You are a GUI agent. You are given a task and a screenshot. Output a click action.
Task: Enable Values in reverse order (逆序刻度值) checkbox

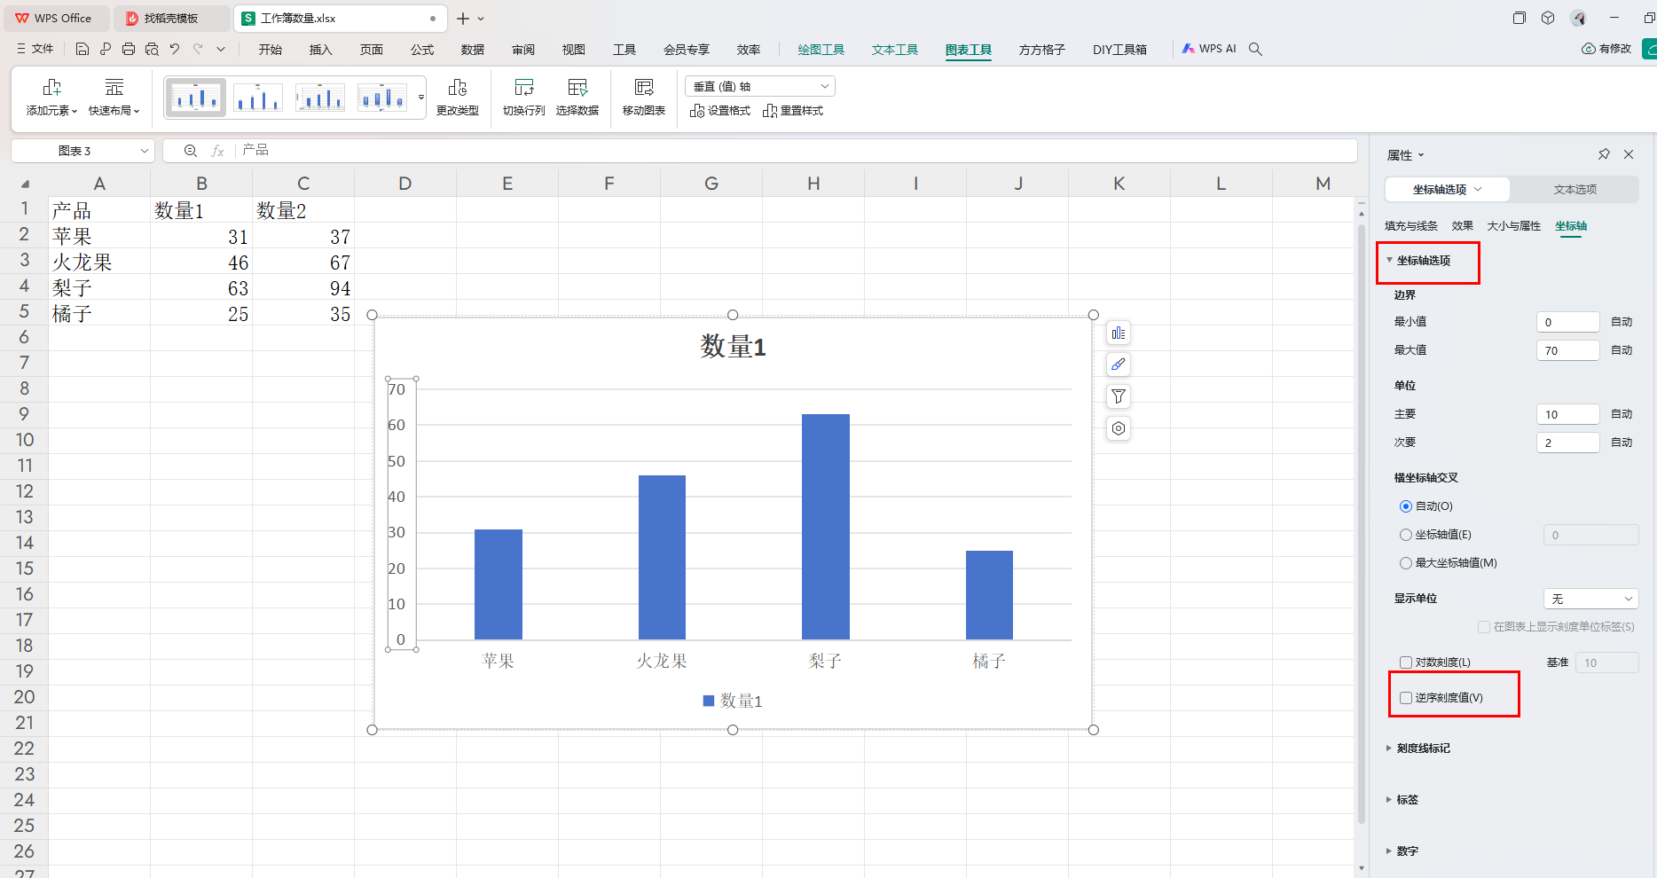(x=1406, y=698)
